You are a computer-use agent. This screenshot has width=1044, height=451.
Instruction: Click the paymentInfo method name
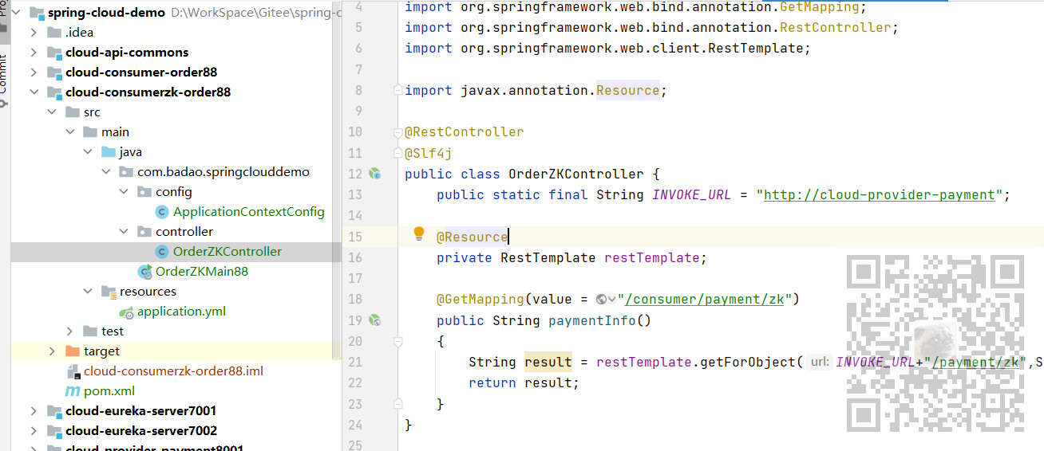tap(592, 320)
